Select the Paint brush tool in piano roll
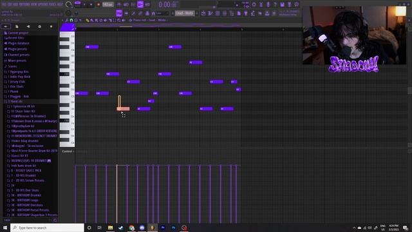This screenshot has width=412, height=232. 92,20
